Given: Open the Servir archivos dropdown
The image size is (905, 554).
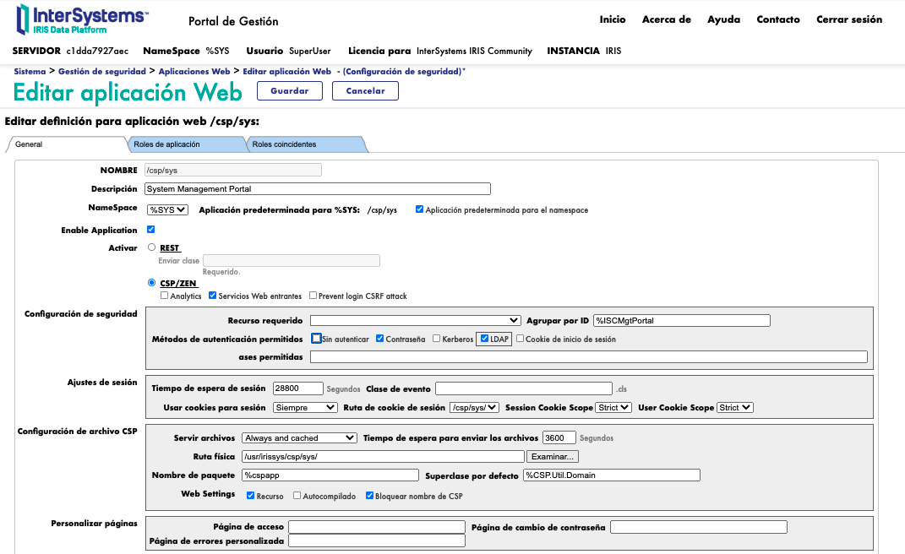Looking at the screenshot, I should (299, 438).
